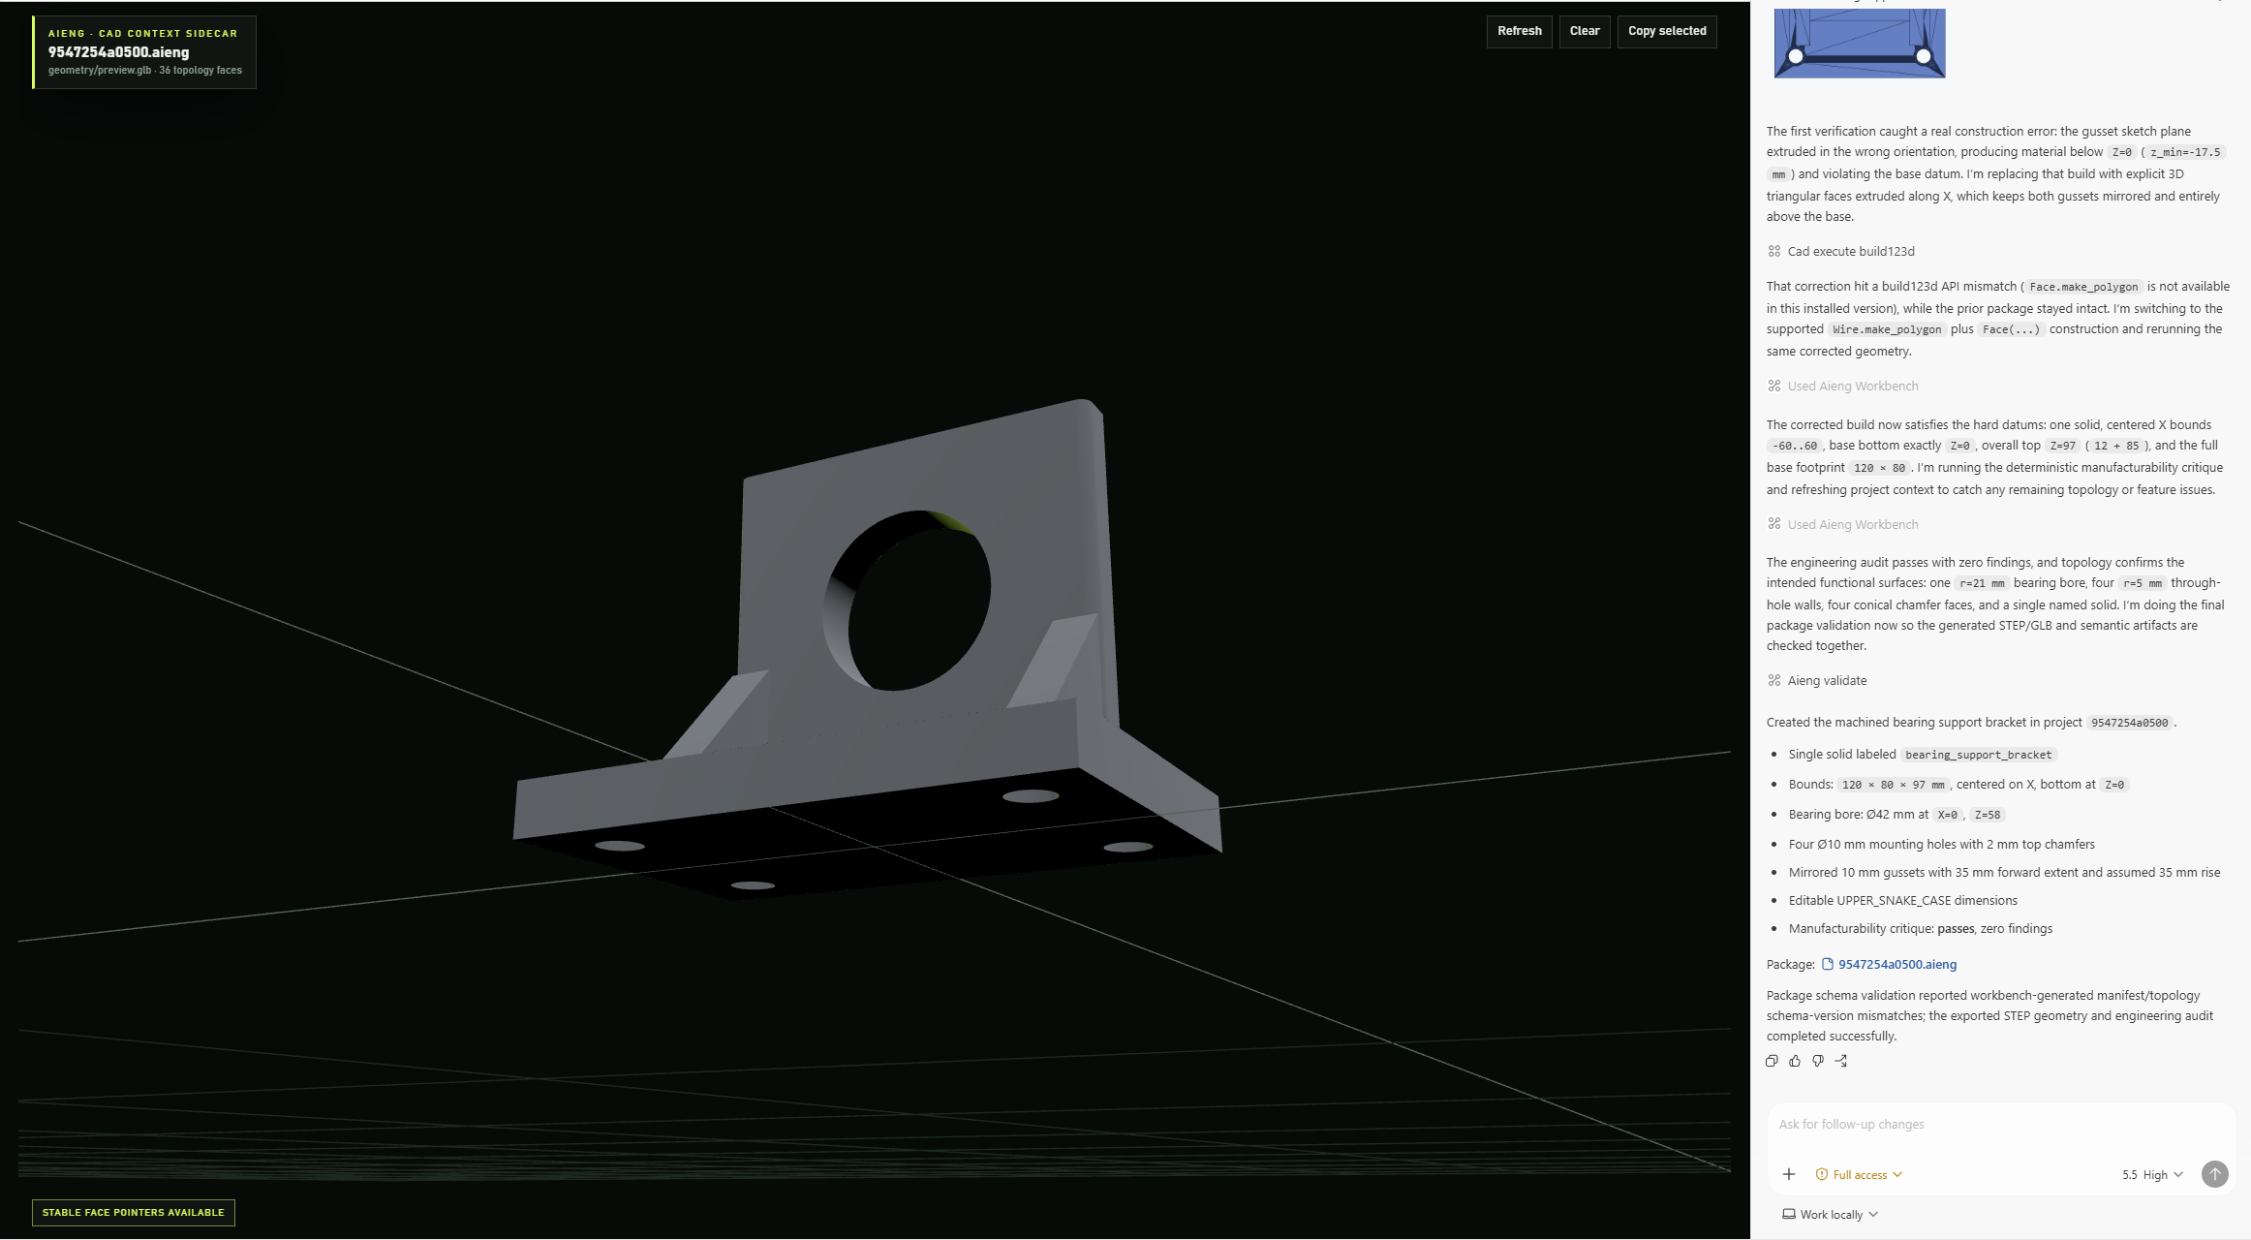
Task: Click the 'Face.make_polygon' code label
Action: [2082, 287]
